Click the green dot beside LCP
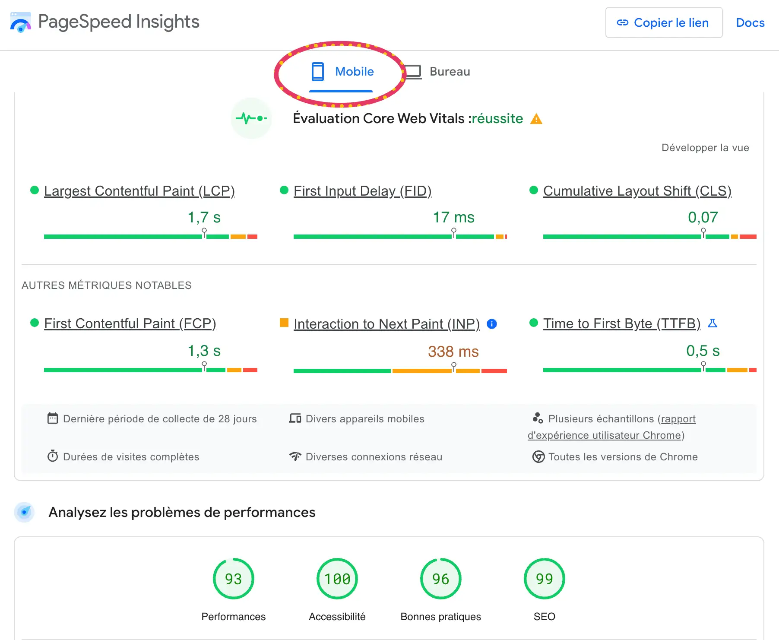779x640 pixels. click(35, 190)
